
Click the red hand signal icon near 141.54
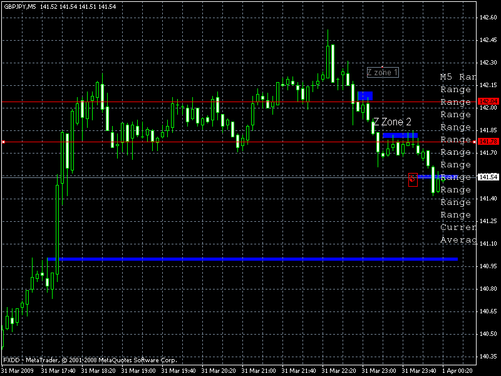(x=413, y=179)
